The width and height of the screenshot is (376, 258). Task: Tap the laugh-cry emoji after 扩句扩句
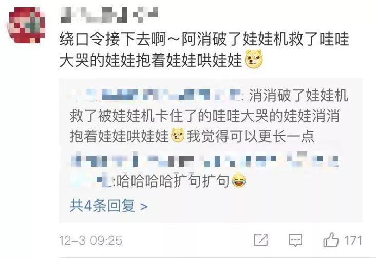click(x=239, y=180)
